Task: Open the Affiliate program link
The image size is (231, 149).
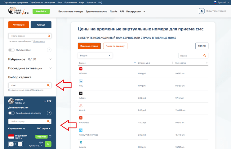Action: [16, 2]
